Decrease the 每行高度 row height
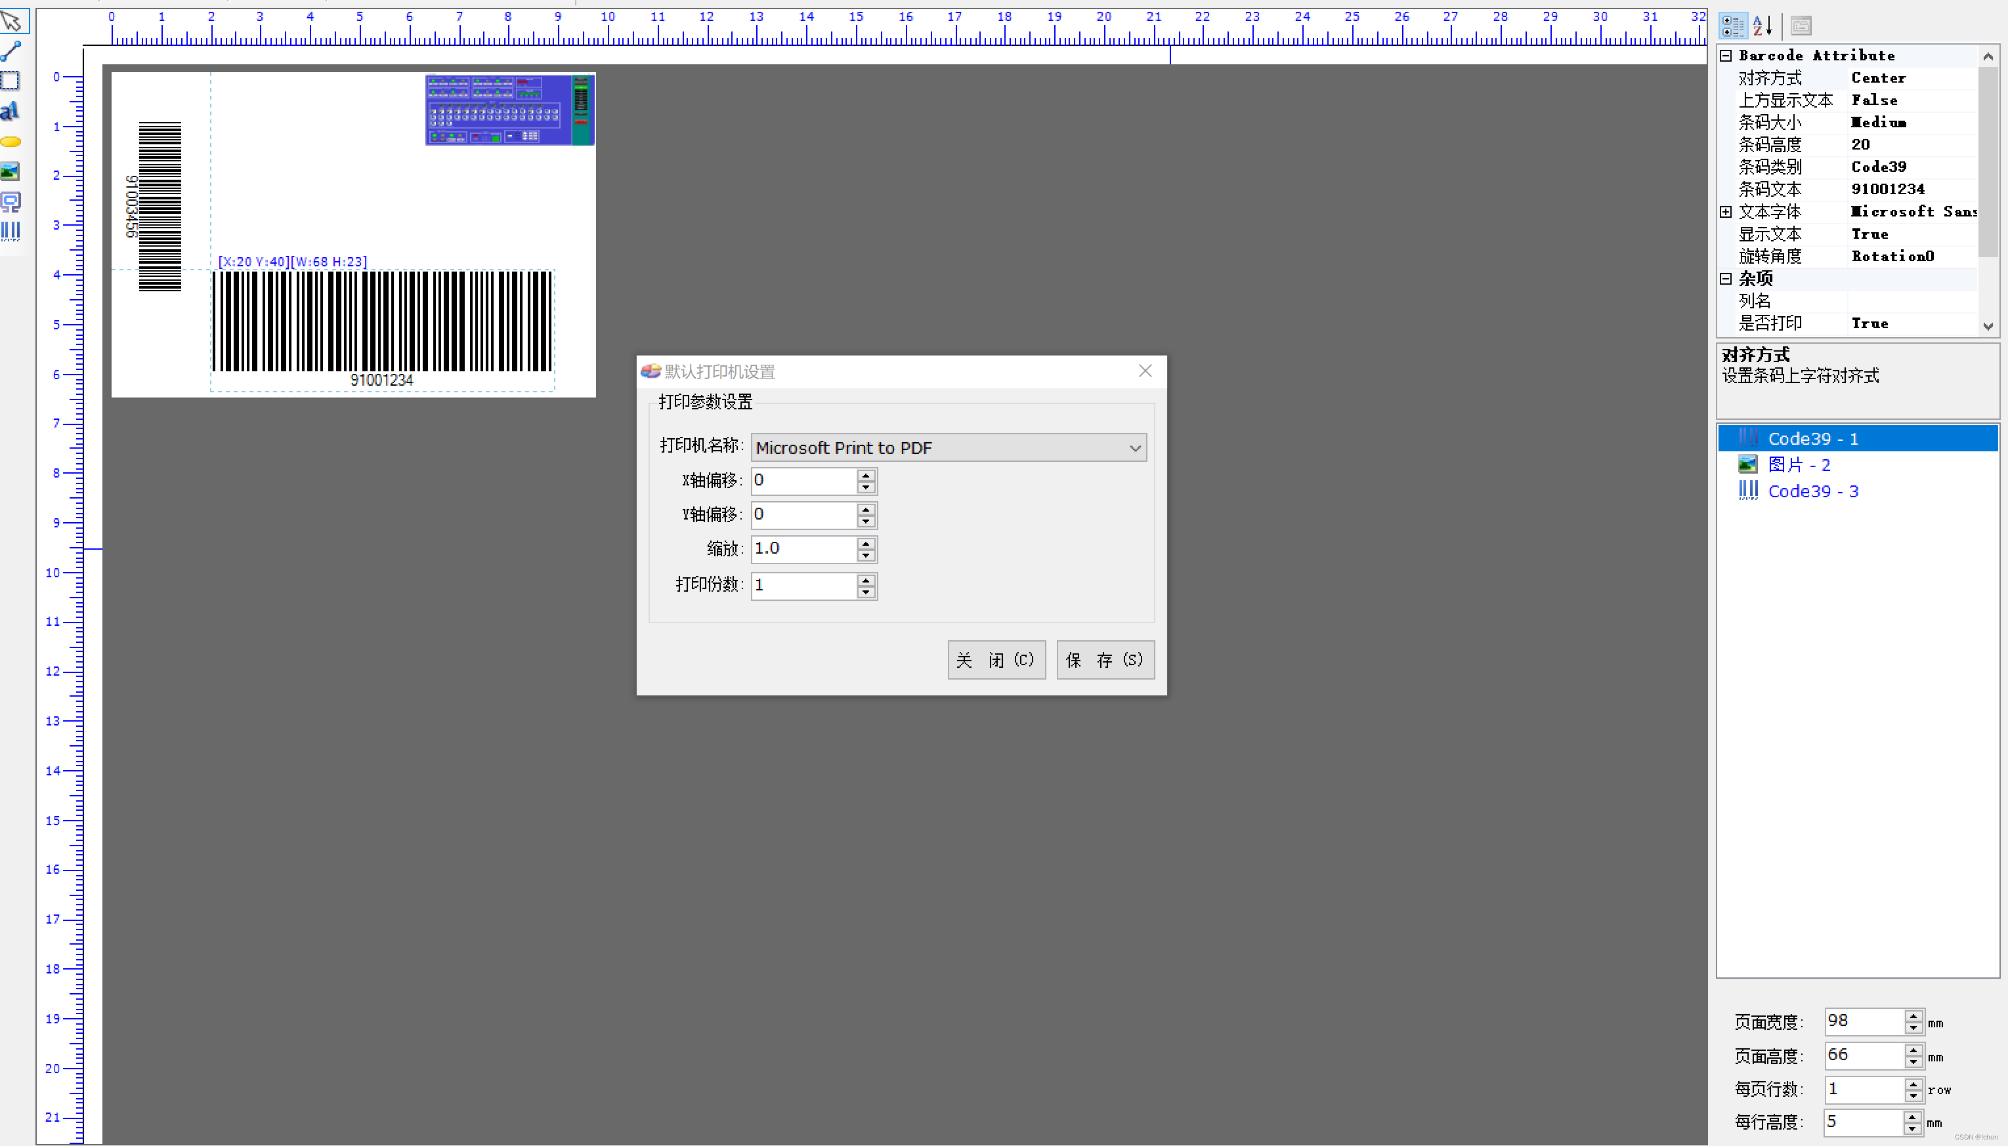Screen dimensions: 2008x1146 coord(1913,1129)
